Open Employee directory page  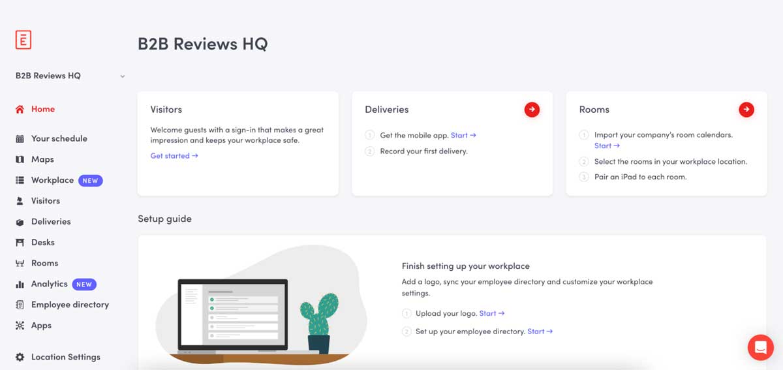(70, 305)
